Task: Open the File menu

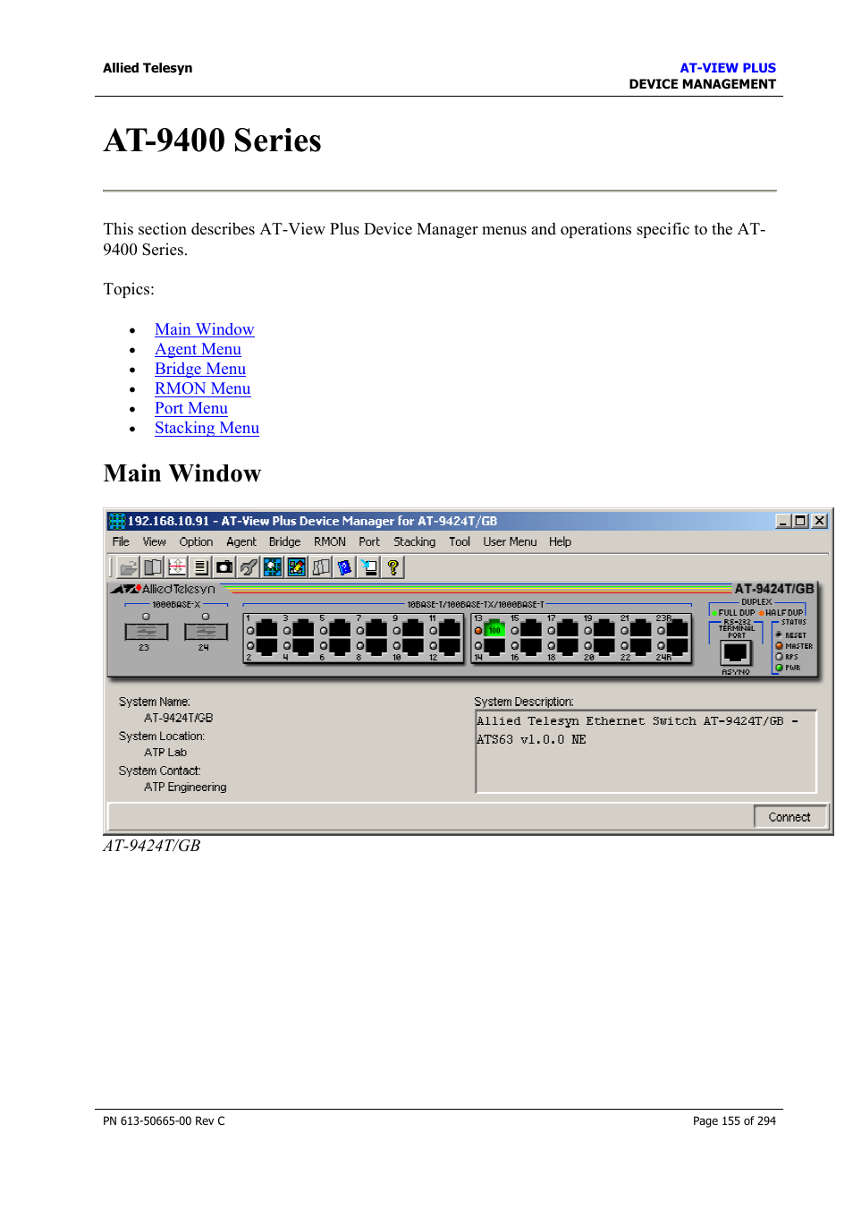Action: [x=121, y=542]
